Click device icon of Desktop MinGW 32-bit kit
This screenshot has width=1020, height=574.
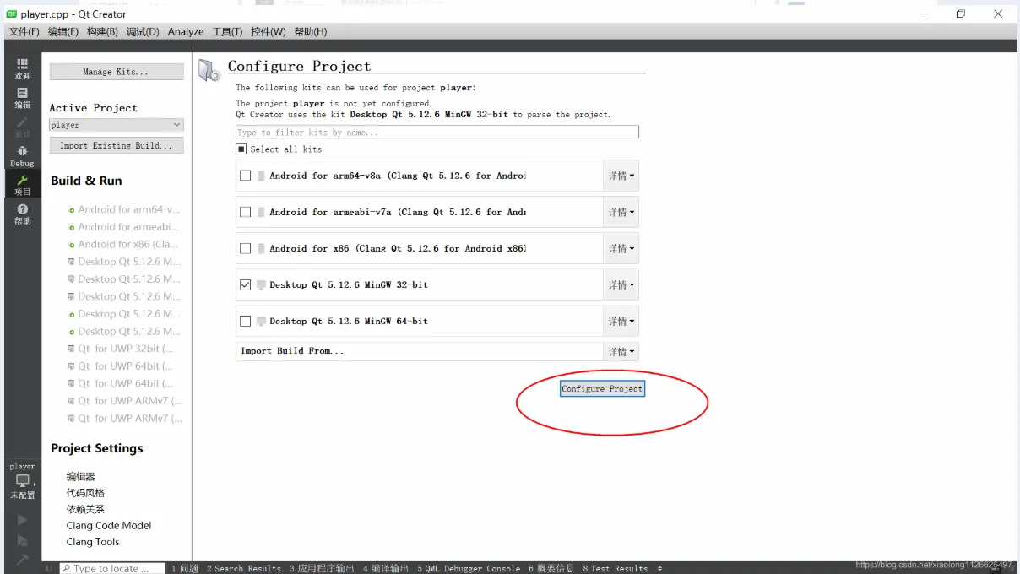pos(262,284)
